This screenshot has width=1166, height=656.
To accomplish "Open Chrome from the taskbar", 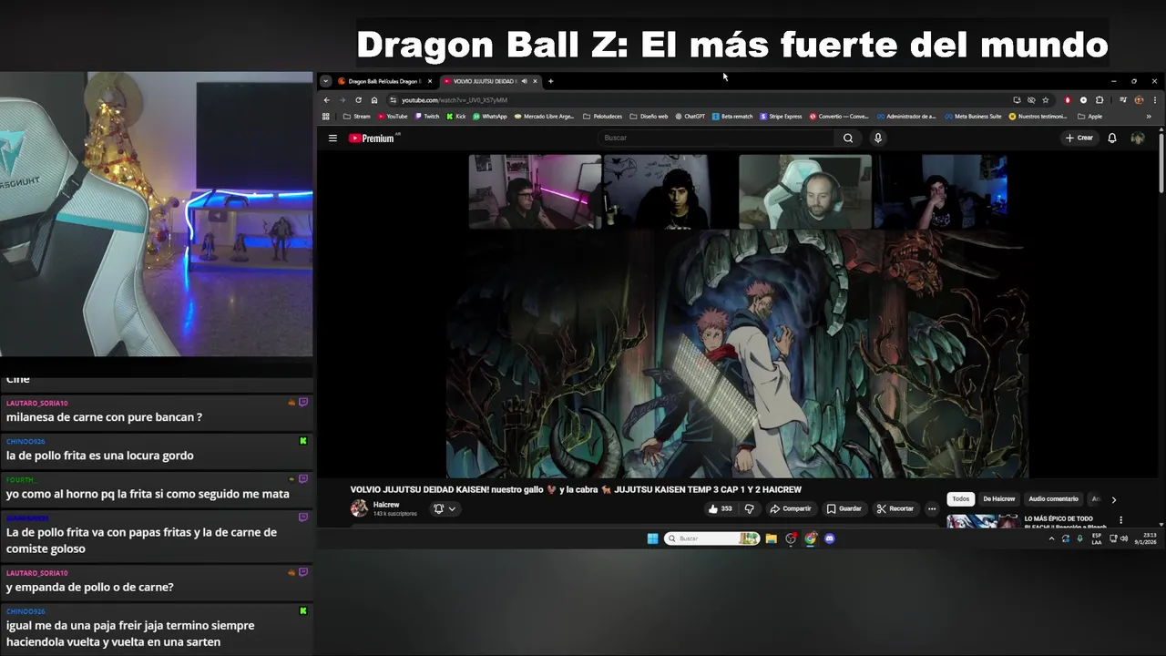I will coord(810,538).
